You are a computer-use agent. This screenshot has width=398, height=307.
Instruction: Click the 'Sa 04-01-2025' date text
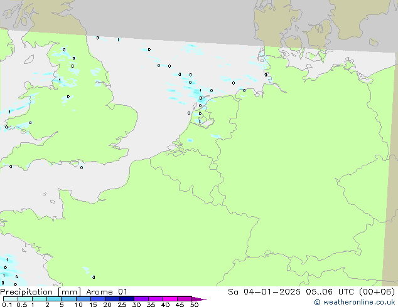(x=264, y=292)
